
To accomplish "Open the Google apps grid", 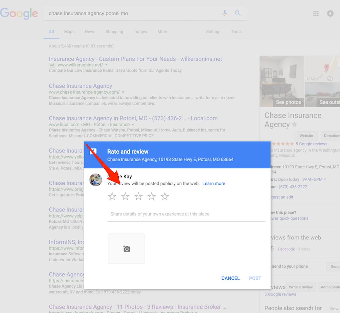I will [316, 14].
